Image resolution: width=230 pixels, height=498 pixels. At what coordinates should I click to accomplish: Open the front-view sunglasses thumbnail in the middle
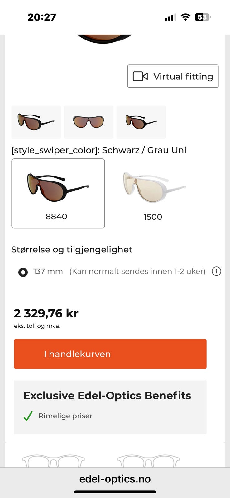(x=88, y=122)
